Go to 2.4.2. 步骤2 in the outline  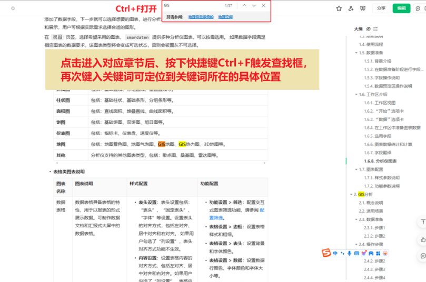tap(374, 261)
